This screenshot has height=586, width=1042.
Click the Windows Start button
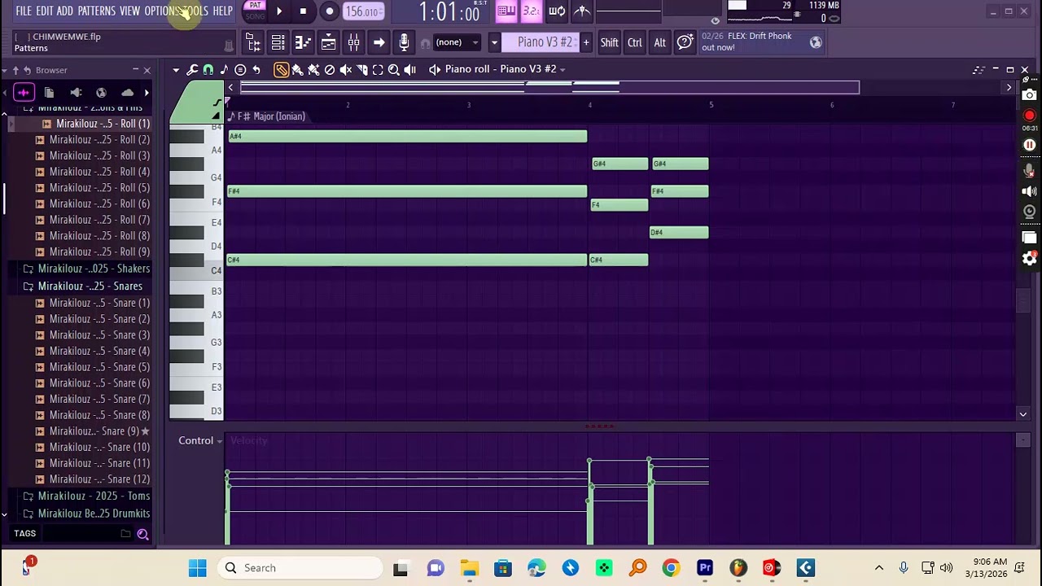pyautogui.click(x=198, y=568)
